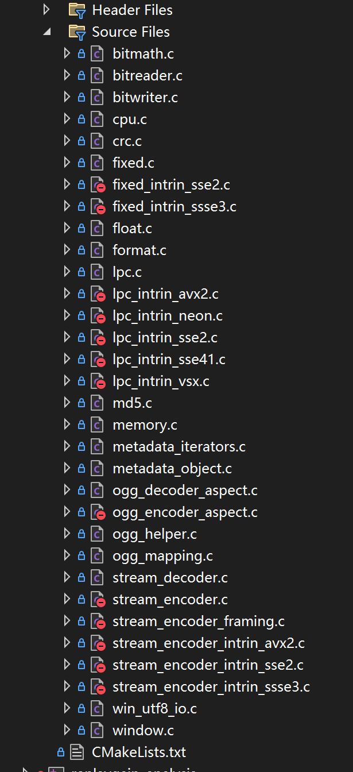This screenshot has width=353, height=772.
Task: Expand the crc.c tree item
Action: coord(67,141)
